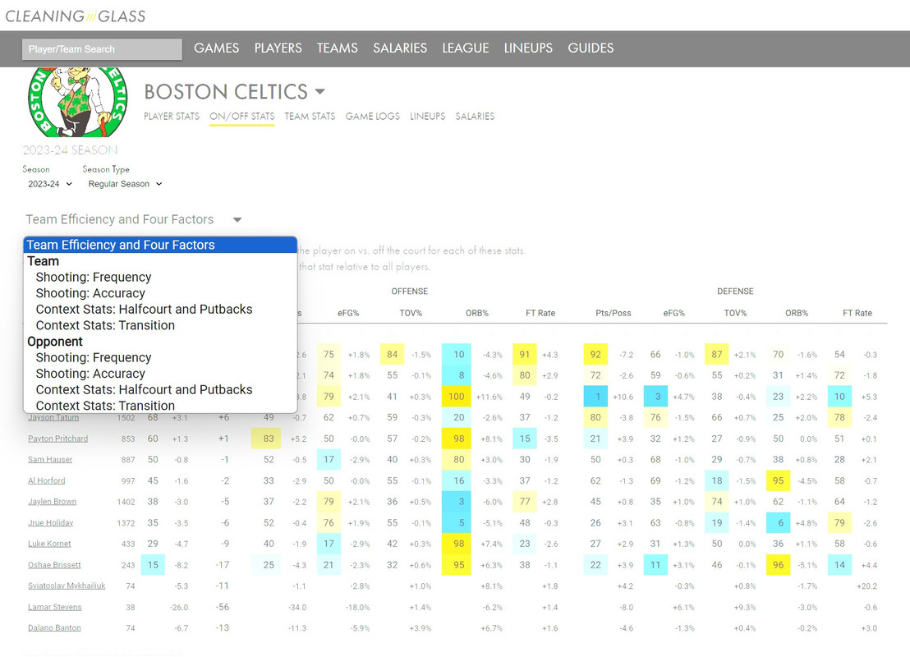This screenshot has width=910, height=657.
Task: Click the defense TOV% column header
Action: 735,313
